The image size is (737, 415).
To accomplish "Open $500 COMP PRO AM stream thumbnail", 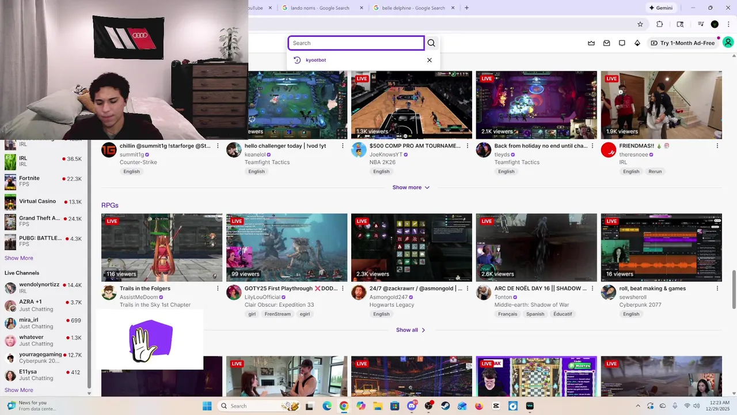I will click(x=412, y=105).
